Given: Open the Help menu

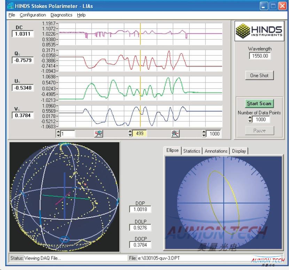Looking at the screenshot, I should click(x=81, y=15).
